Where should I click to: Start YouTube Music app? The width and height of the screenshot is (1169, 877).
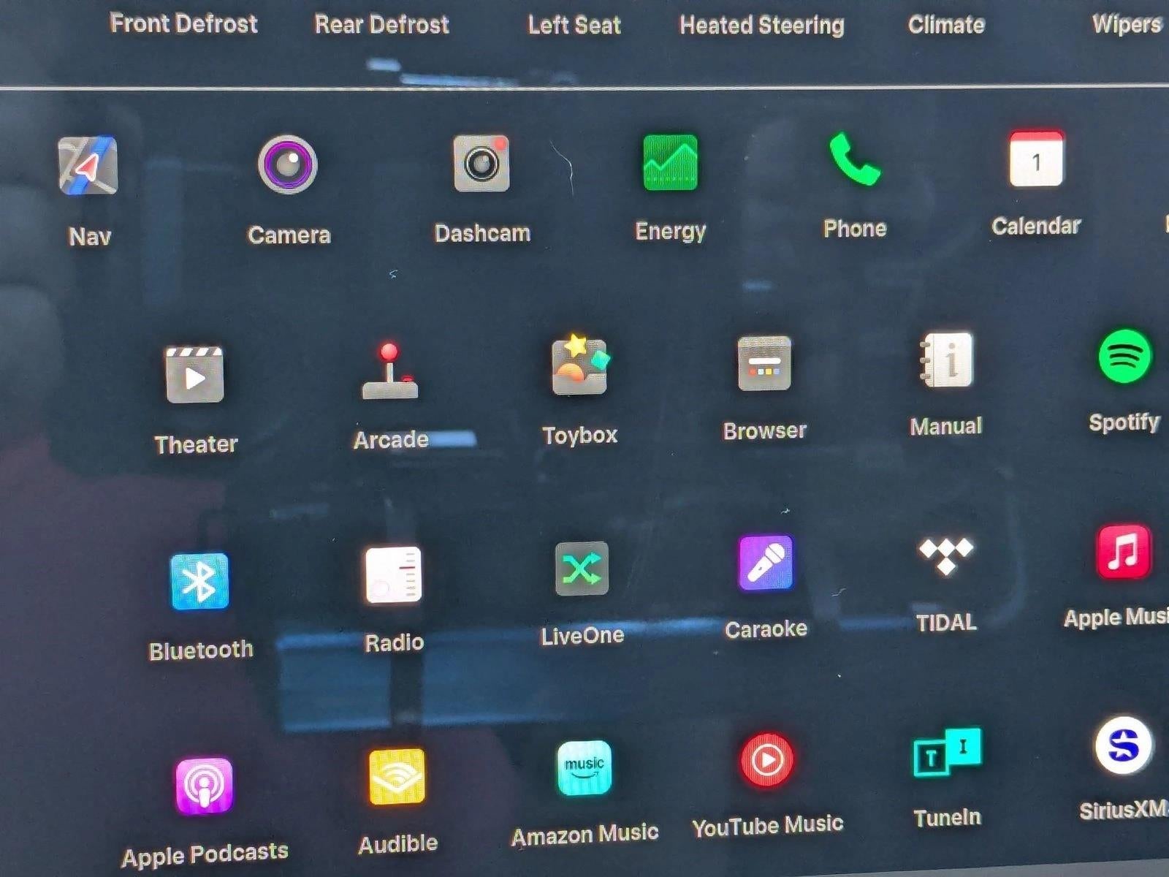tap(767, 761)
